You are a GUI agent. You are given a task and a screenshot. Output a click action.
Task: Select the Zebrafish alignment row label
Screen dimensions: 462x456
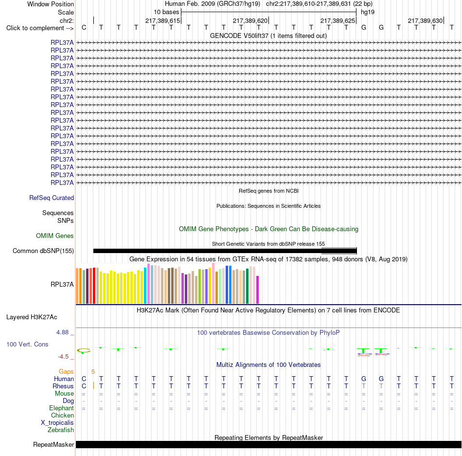pyautogui.click(x=61, y=430)
